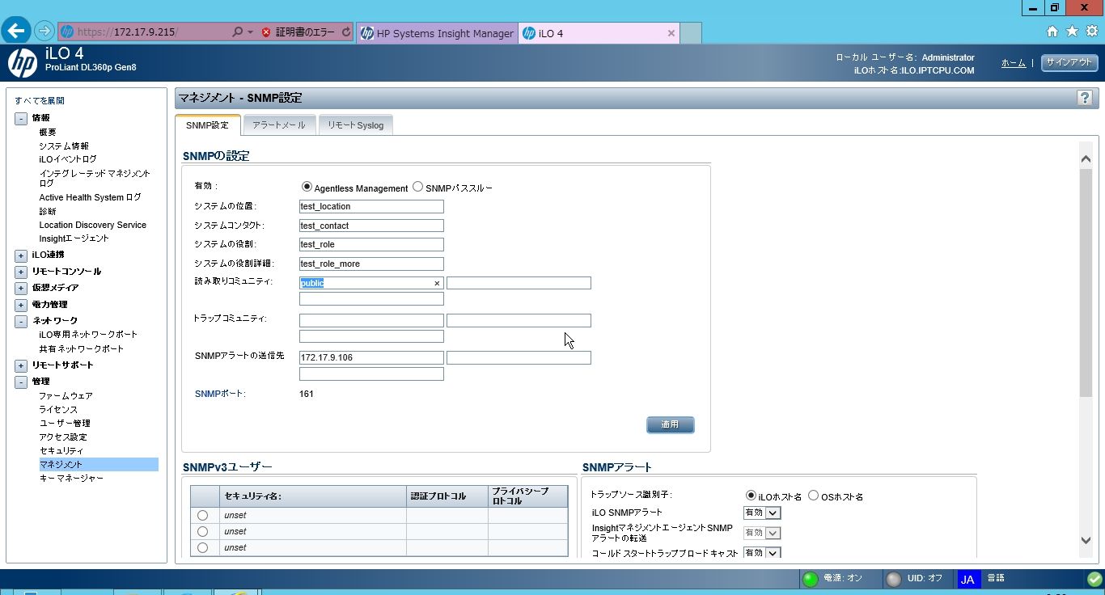Collapse the ネットワーク section
The width and height of the screenshot is (1105, 595).
pos(21,321)
